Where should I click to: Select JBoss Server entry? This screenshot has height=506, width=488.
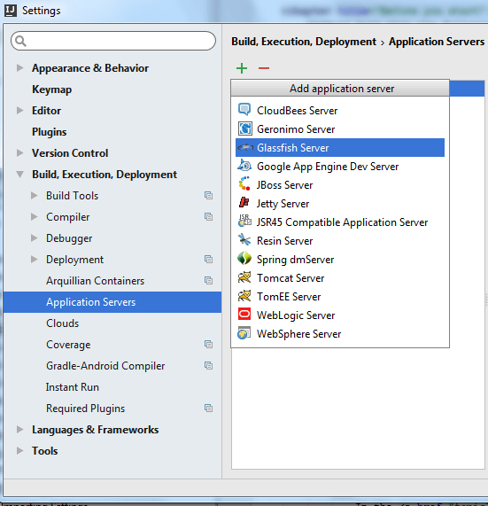(340, 185)
